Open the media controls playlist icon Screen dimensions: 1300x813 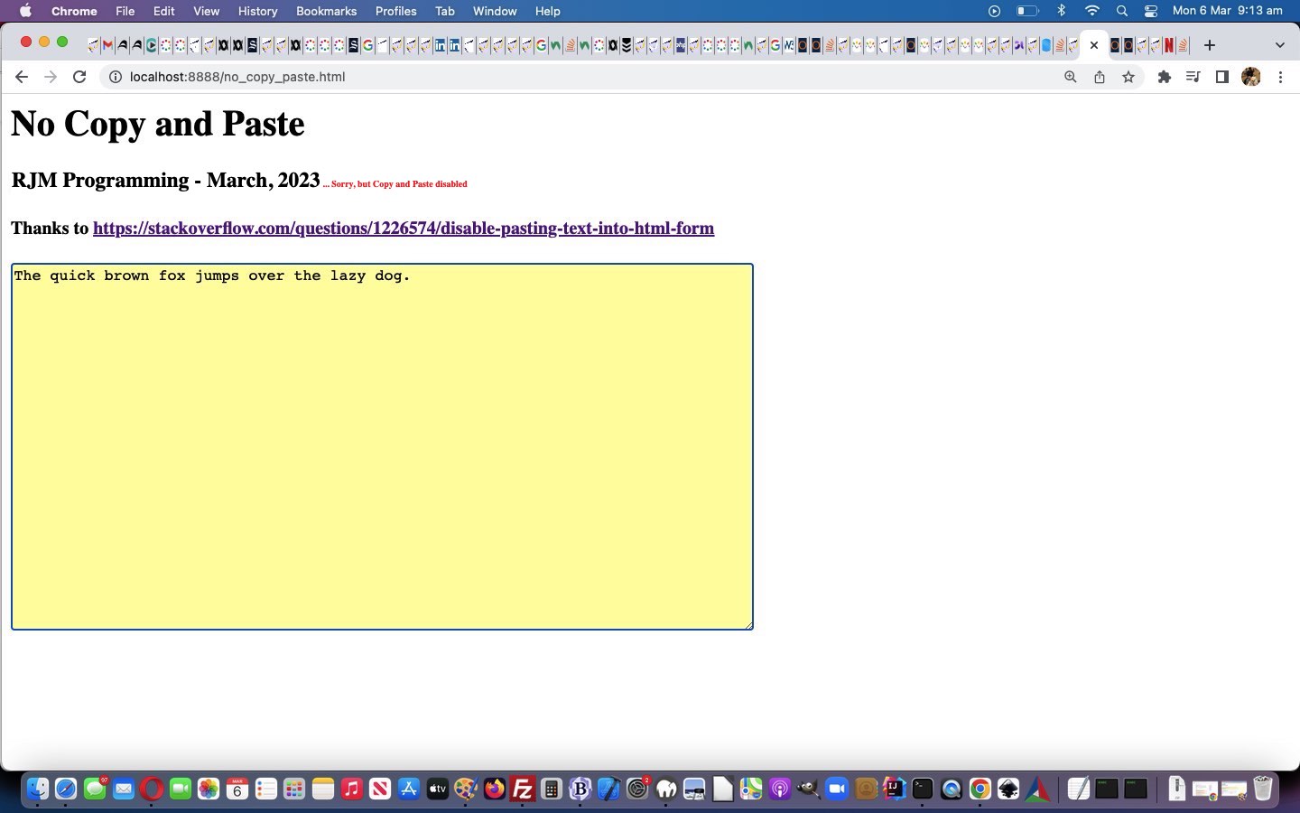(x=1193, y=77)
